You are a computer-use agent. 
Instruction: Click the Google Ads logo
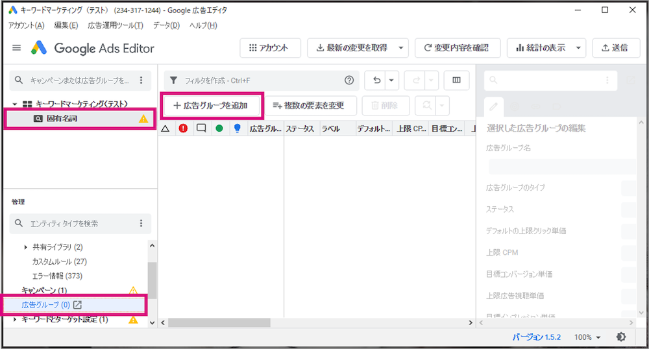pos(39,48)
